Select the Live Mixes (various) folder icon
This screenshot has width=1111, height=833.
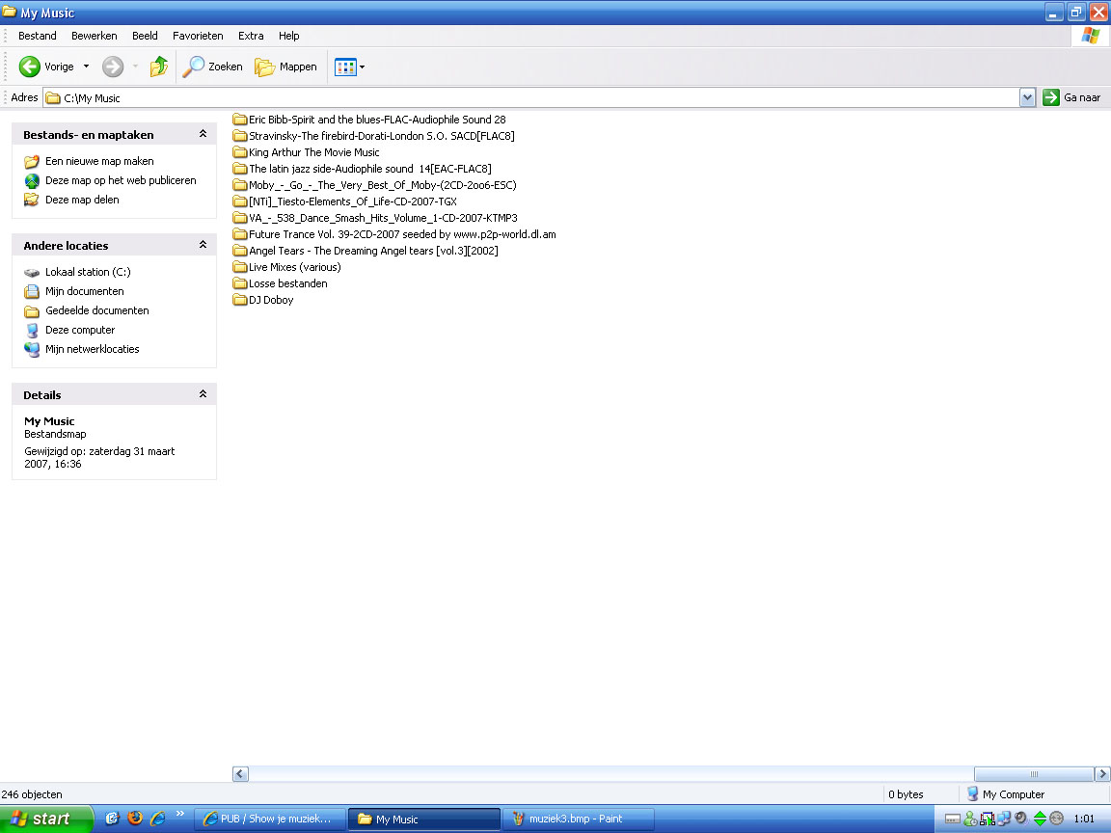point(239,267)
